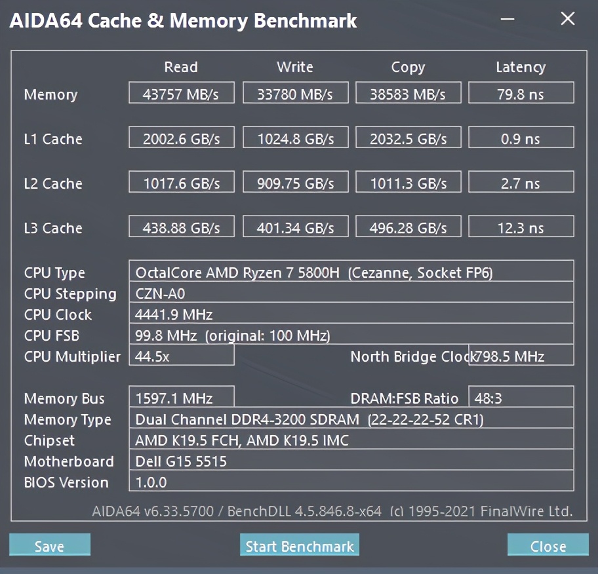Image resolution: width=598 pixels, height=574 pixels.
Task: Select the CPU Clock value field
Action: pyautogui.click(x=351, y=314)
